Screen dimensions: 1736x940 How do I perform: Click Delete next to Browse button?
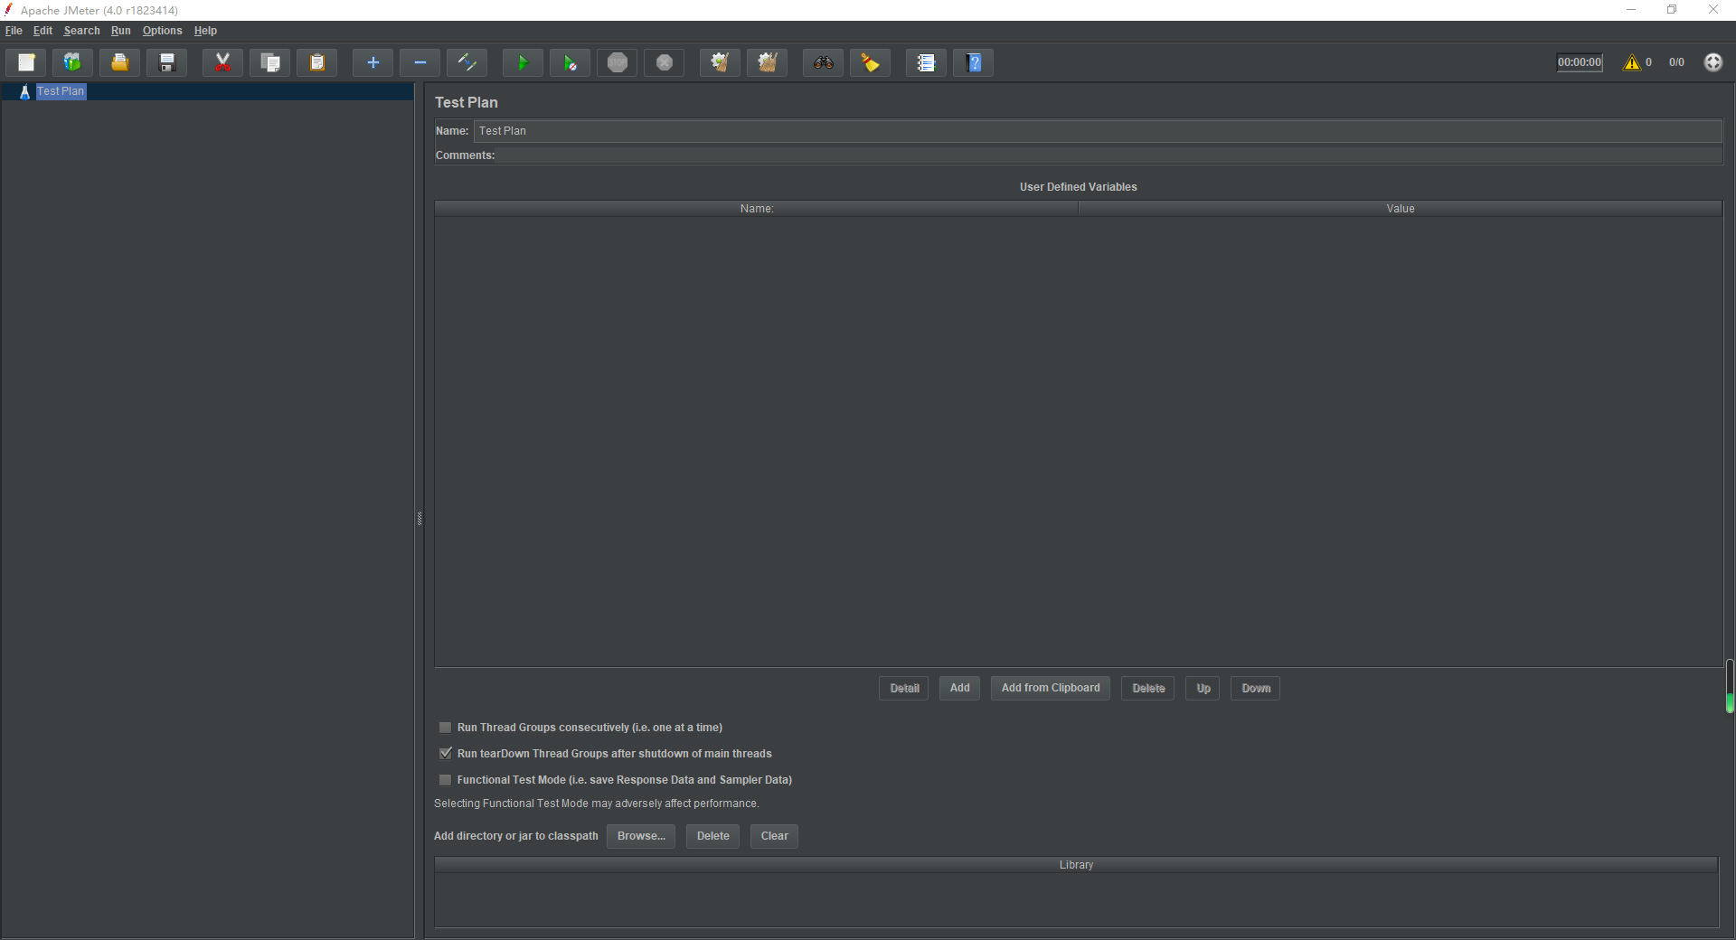712,836
